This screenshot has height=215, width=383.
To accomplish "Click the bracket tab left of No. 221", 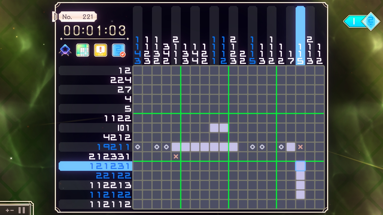I will point(55,17).
